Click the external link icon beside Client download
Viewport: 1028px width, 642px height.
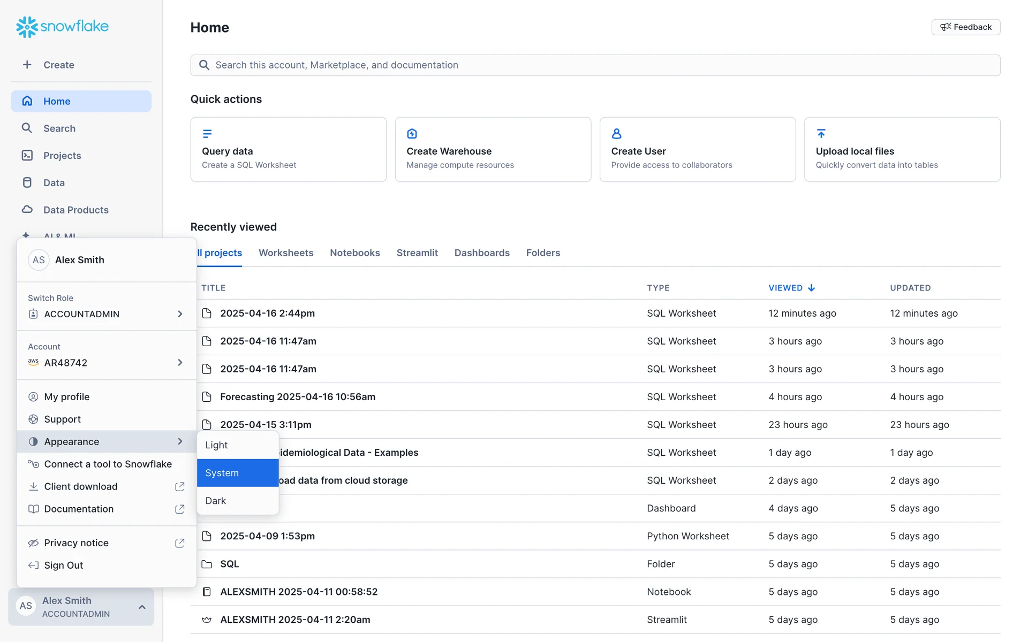pyautogui.click(x=180, y=486)
